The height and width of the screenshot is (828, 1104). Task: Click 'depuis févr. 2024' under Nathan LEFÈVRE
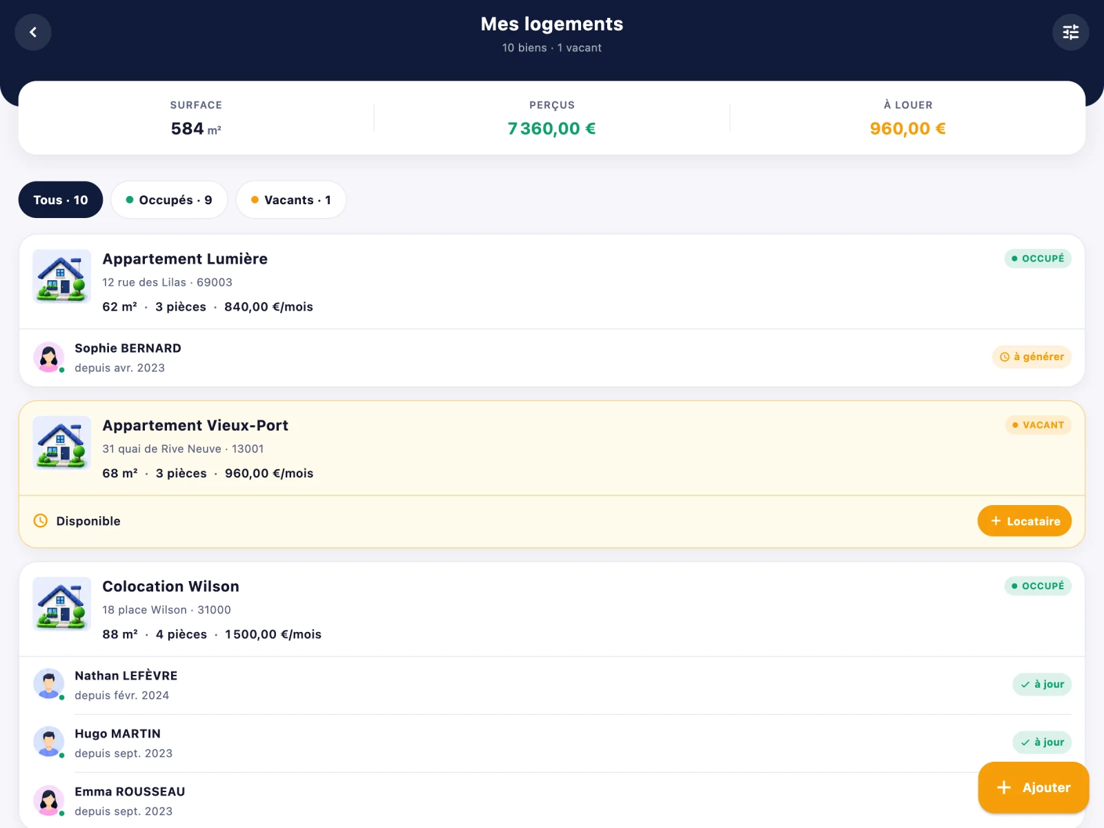point(121,696)
